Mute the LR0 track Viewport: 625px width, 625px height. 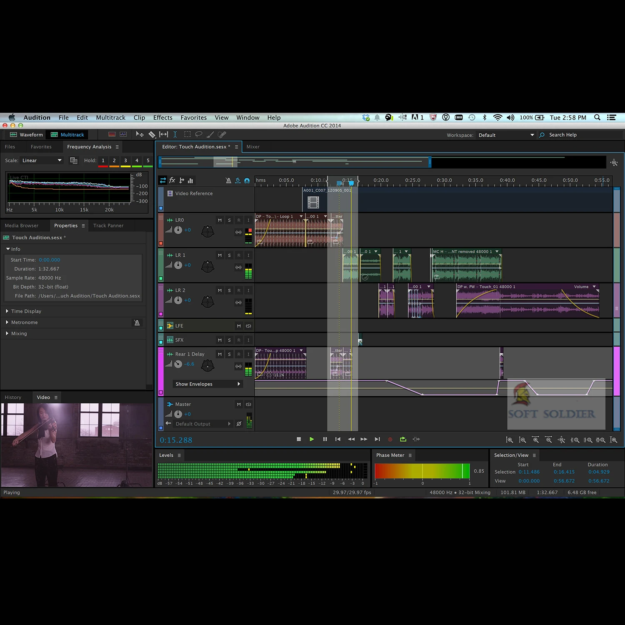pyautogui.click(x=220, y=220)
